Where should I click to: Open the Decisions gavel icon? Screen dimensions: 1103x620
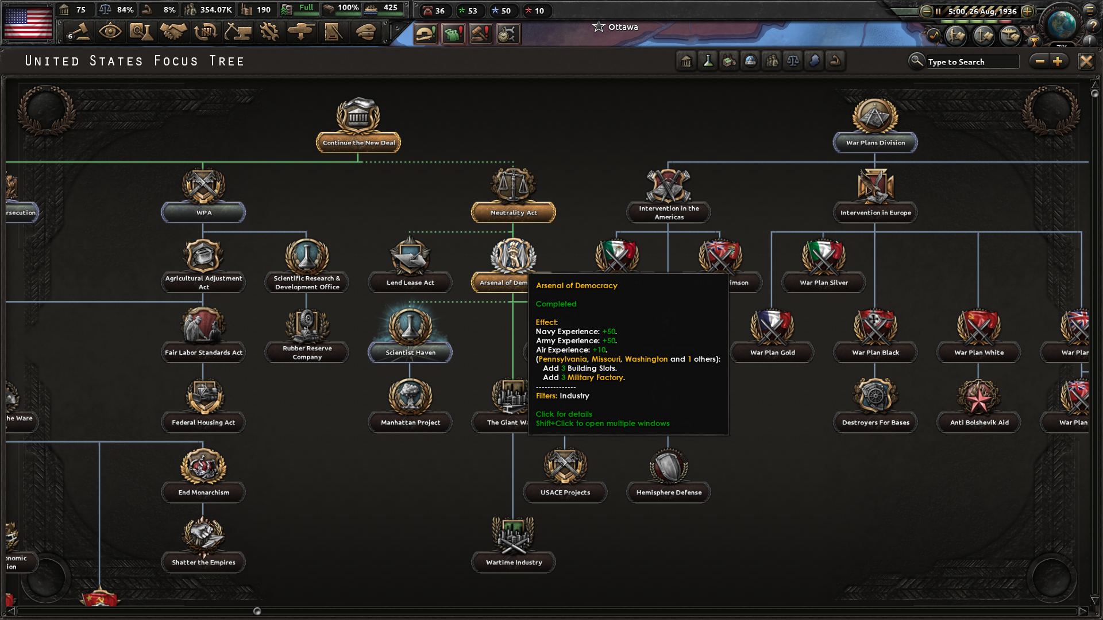79,32
